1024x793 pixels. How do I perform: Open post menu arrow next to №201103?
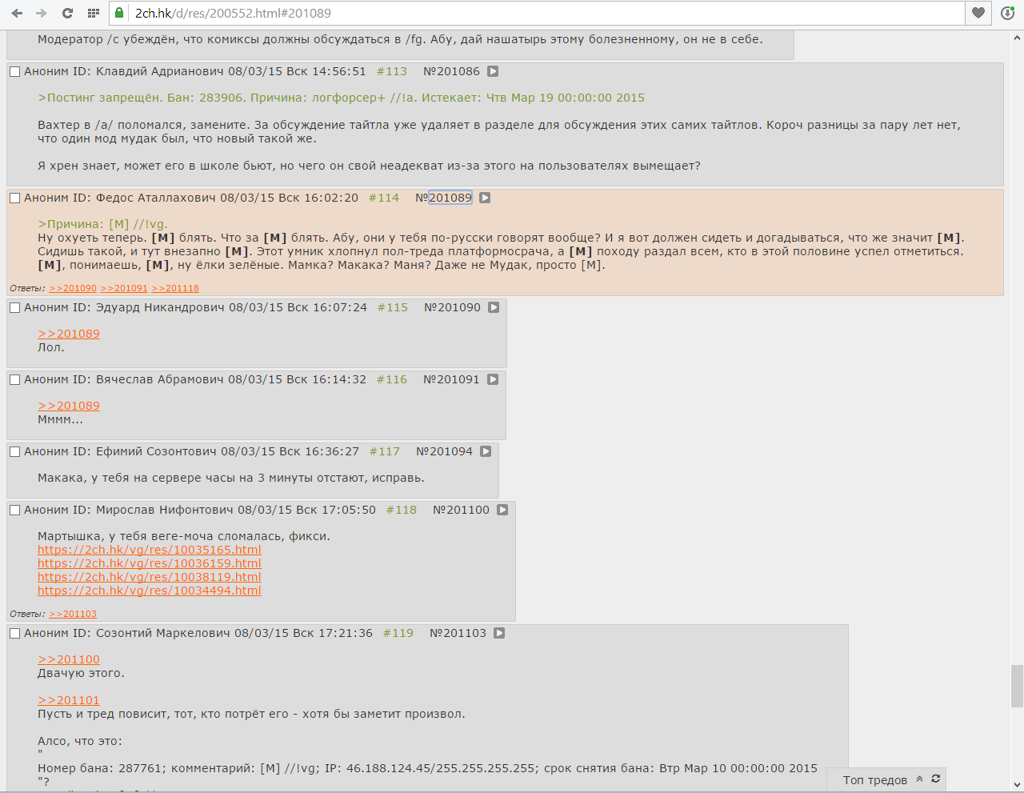point(499,633)
